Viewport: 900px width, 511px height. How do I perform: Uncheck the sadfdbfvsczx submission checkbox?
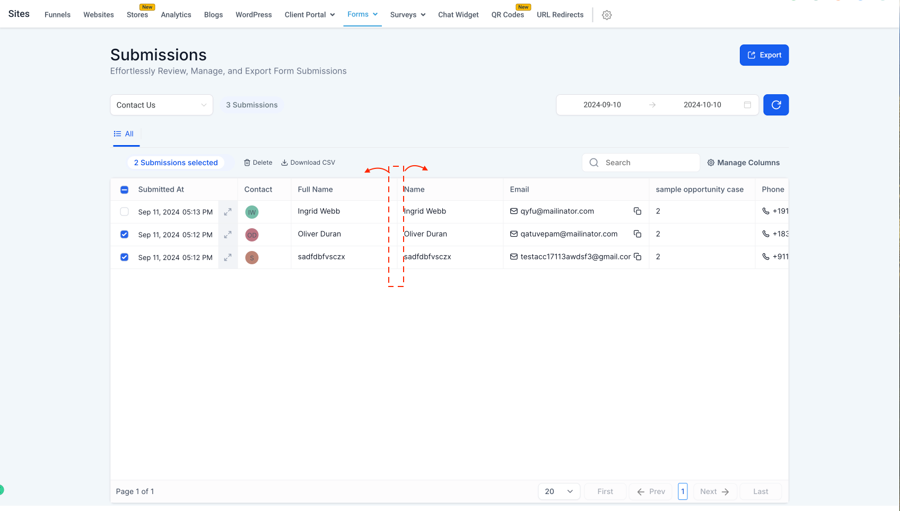click(x=124, y=257)
